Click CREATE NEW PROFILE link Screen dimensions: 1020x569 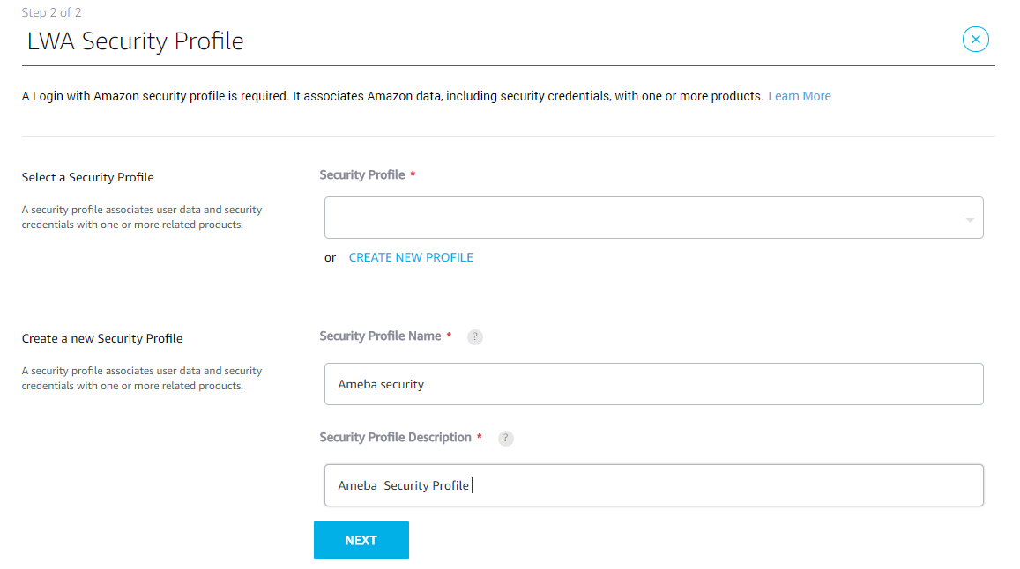point(411,257)
